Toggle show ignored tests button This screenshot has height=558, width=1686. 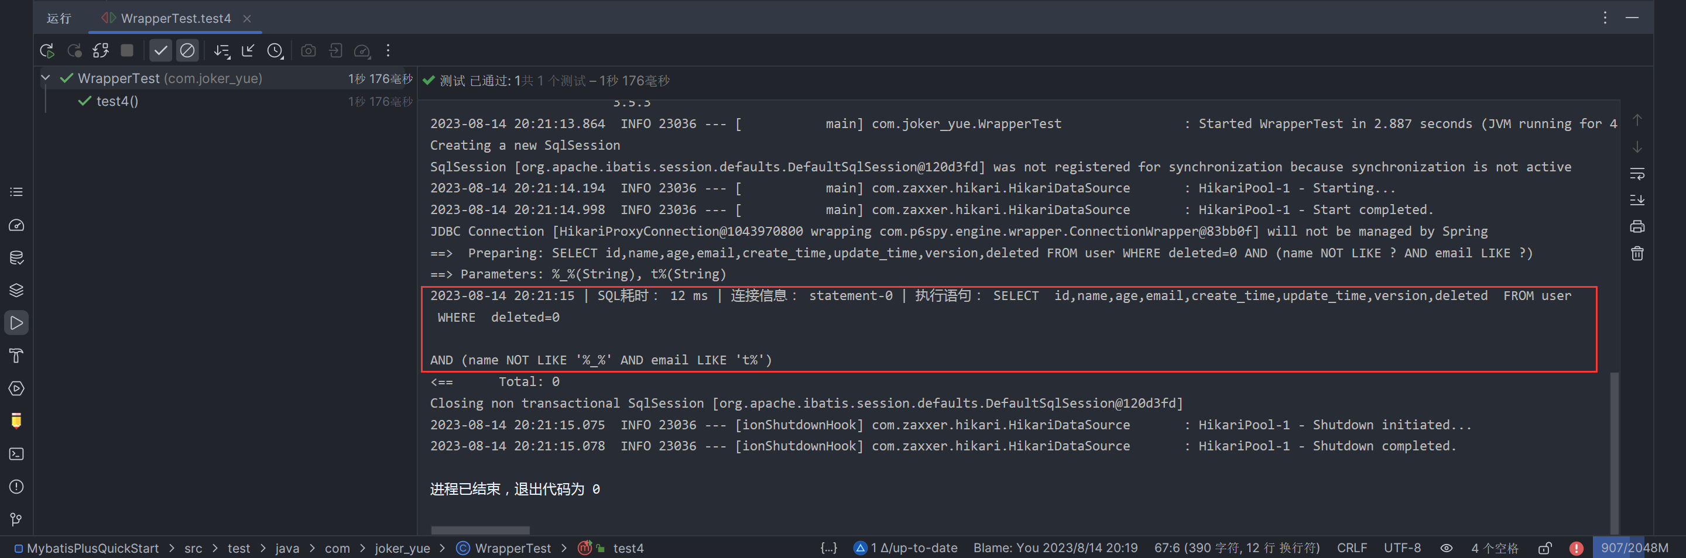click(x=187, y=50)
